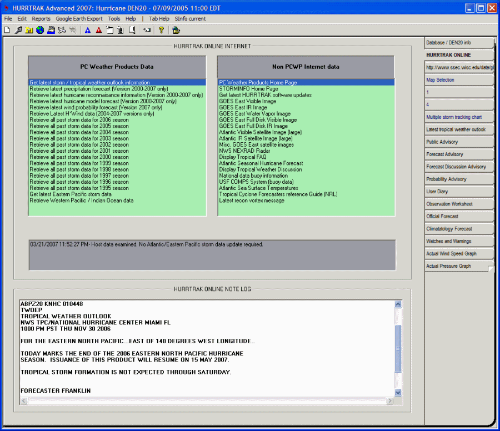Switch to Official Forecast tab
Image resolution: width=500 pixels, height=431 pixels.
[x=459, y=217]
